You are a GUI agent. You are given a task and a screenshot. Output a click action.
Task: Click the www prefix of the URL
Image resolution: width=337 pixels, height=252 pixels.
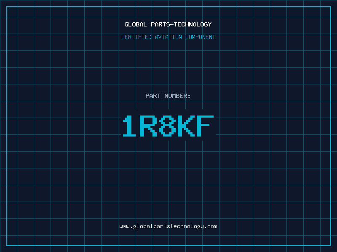[124, 226]
